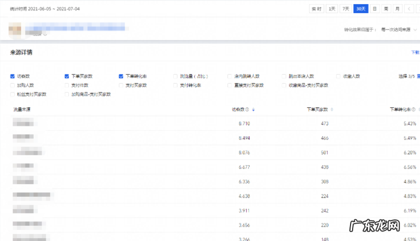
Task: Select the 8,494 visitor count cell
Action: [x=244, y=138]
